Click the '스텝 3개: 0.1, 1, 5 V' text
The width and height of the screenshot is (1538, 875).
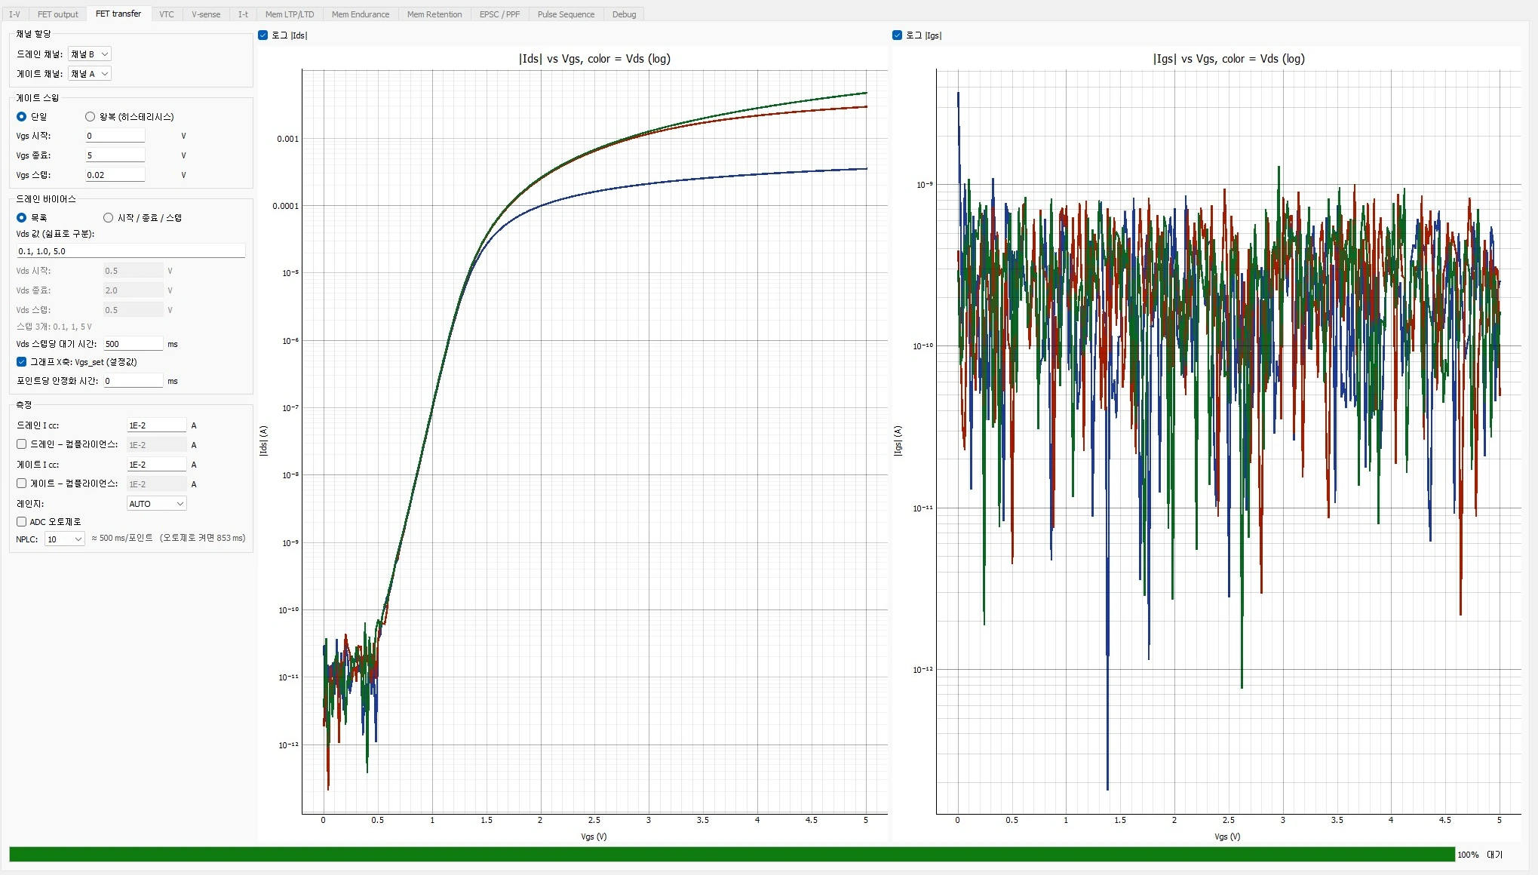click(54, 327)
